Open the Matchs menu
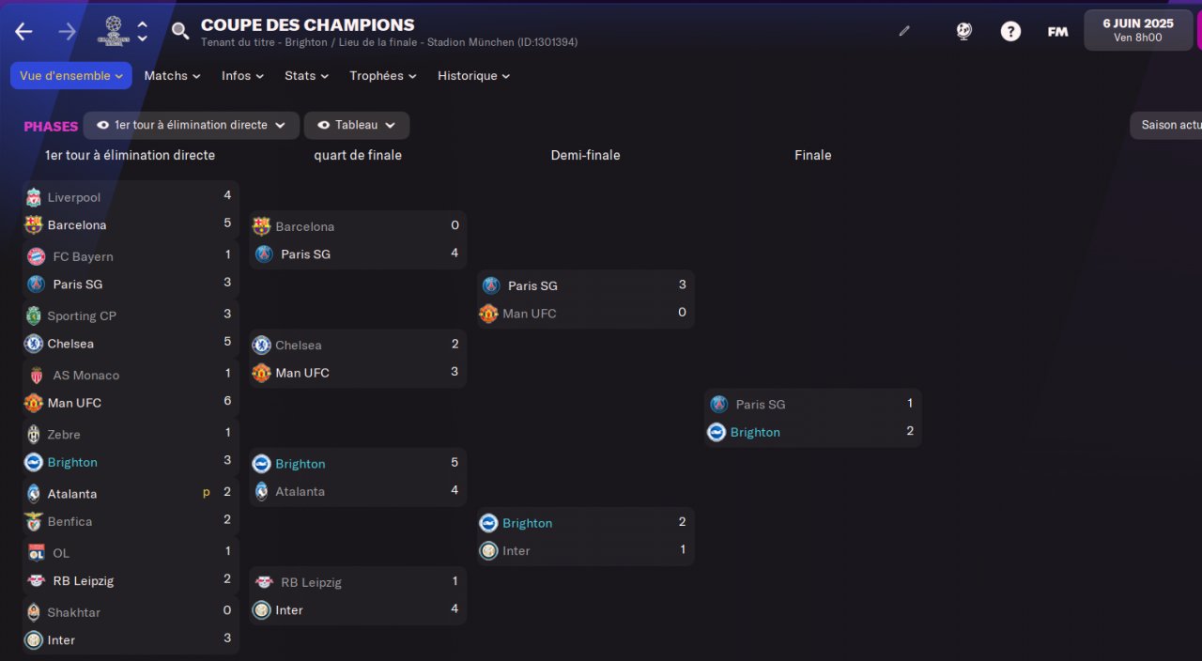 (172, 76)
